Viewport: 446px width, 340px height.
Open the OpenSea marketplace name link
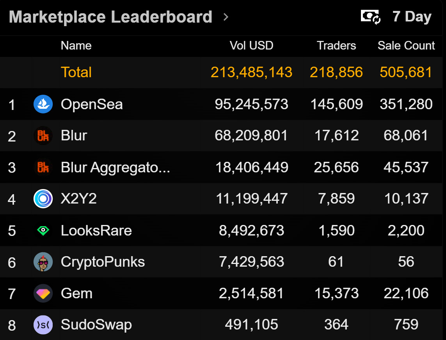click(x=92, y=104)
